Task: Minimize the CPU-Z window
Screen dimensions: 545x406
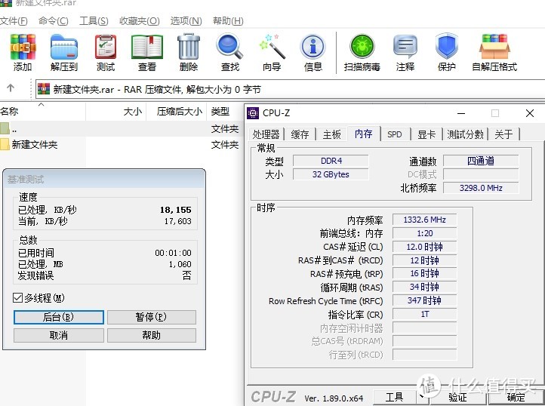Action: point(461,113)
